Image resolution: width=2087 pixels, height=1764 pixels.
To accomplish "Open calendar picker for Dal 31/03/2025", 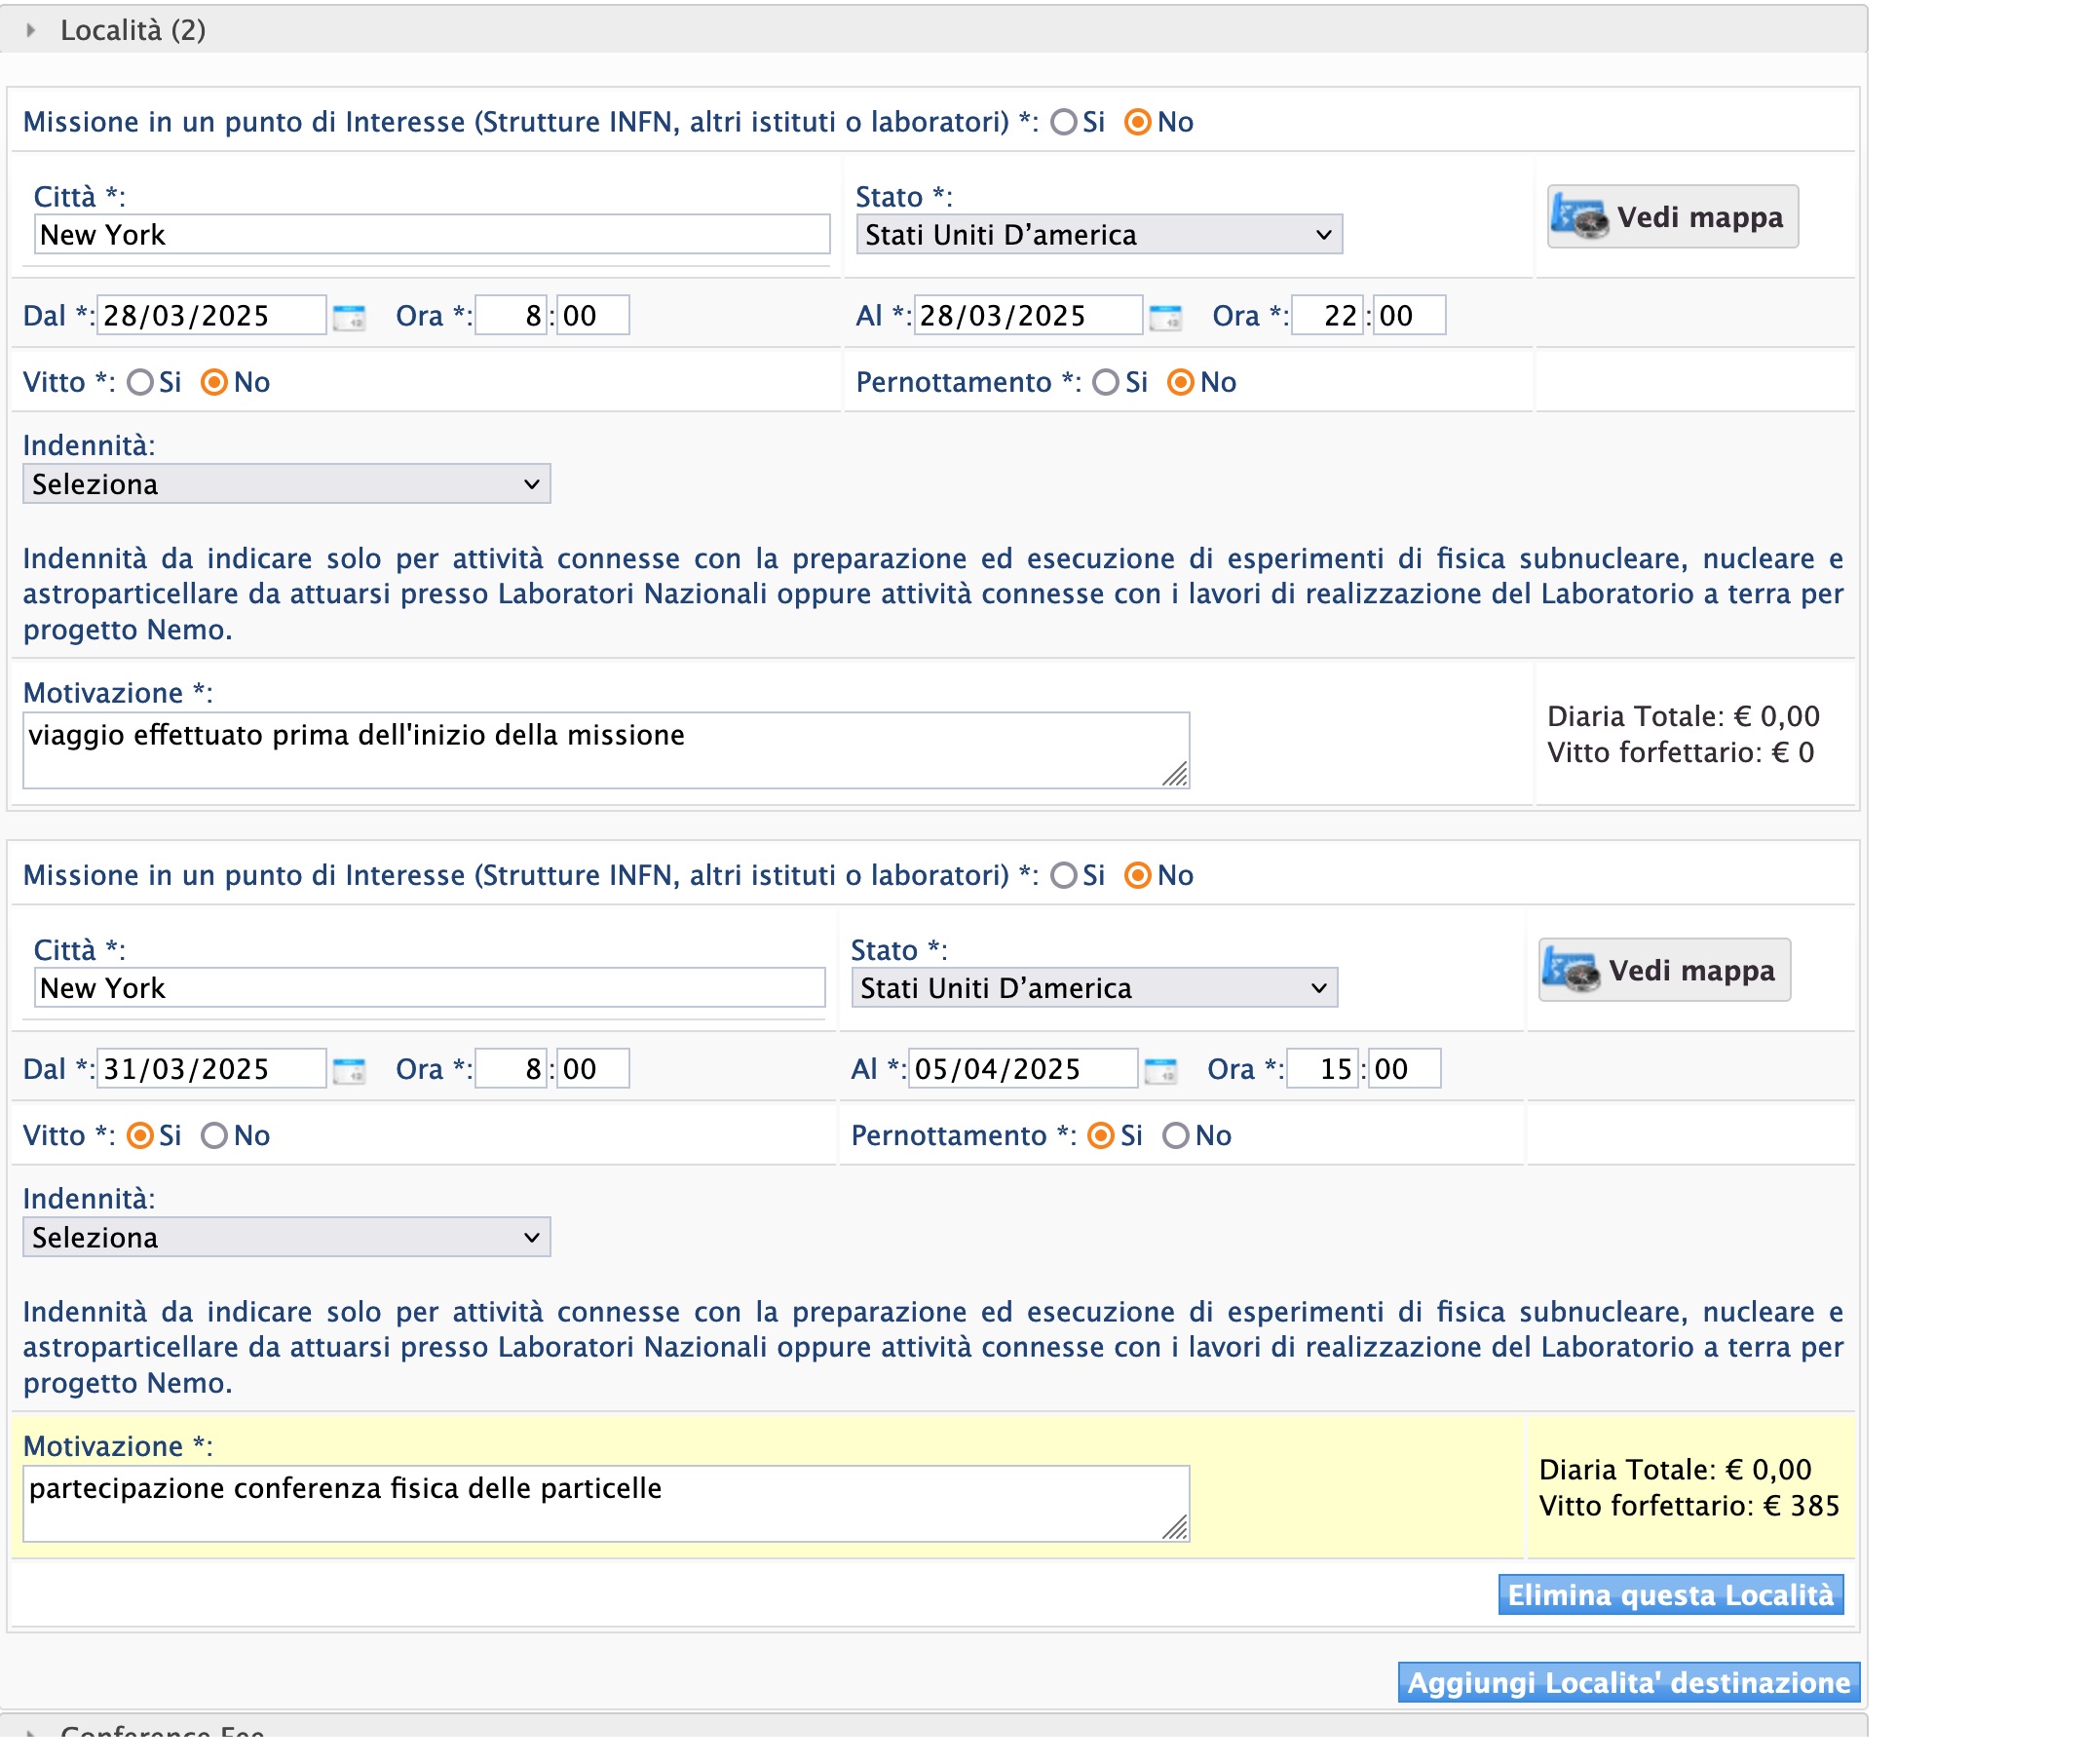I will point(349,1072).
